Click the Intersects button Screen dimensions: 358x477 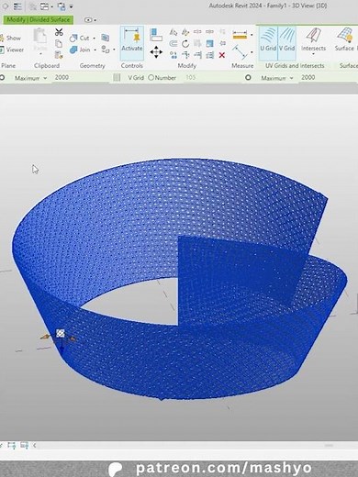click(x=313, y=40)
